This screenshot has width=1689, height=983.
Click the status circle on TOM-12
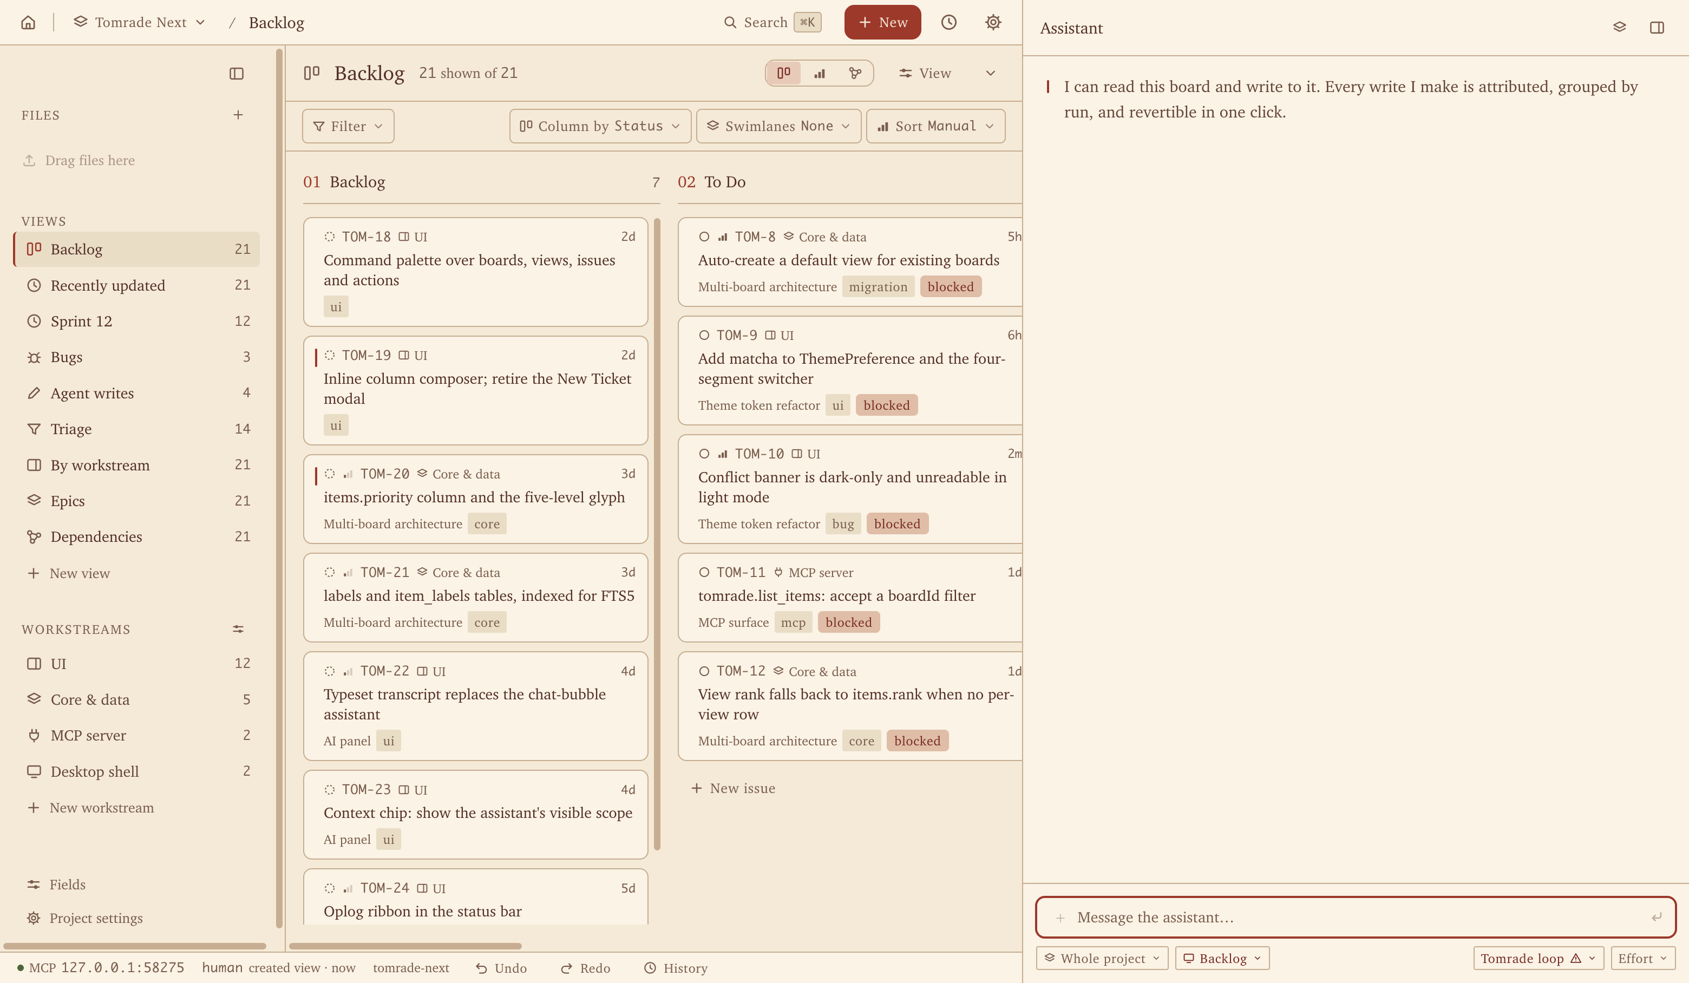pos(704,671)
